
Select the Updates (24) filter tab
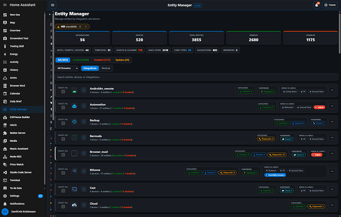(x=122, y=60)
